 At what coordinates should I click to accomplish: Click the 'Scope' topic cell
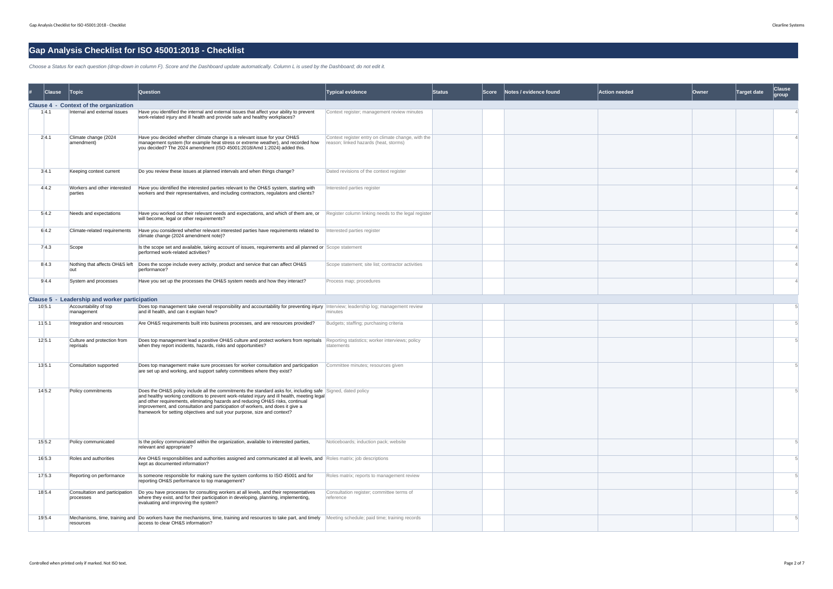103,252
